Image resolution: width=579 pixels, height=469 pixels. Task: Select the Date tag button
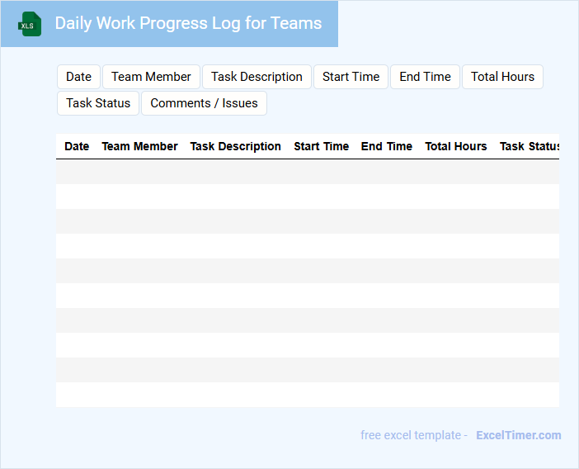click(78, 77)
